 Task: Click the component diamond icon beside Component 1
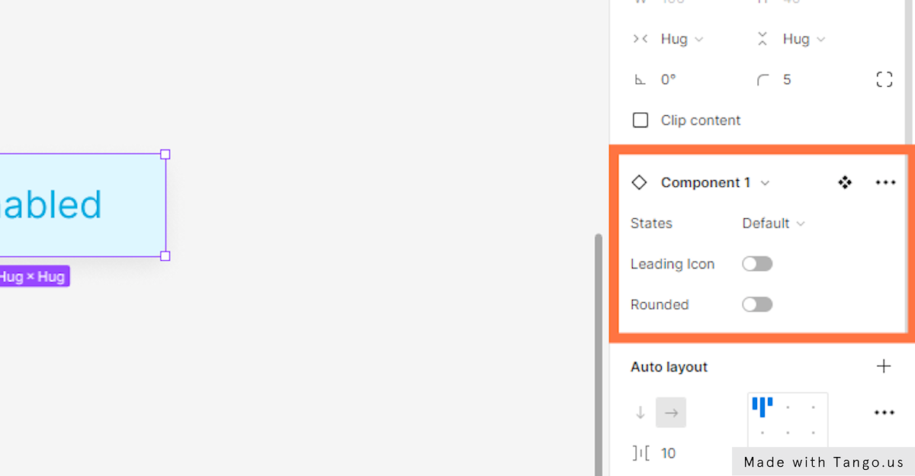[640, 182]
